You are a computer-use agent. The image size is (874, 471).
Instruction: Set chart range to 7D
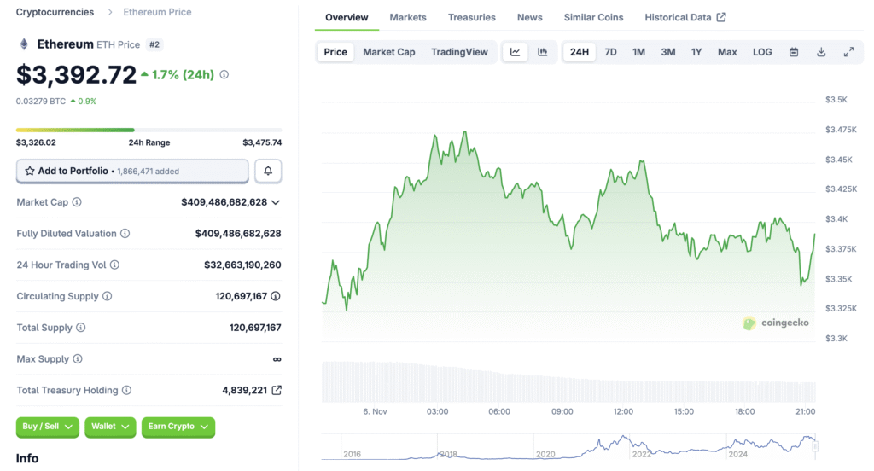[610, 52]
